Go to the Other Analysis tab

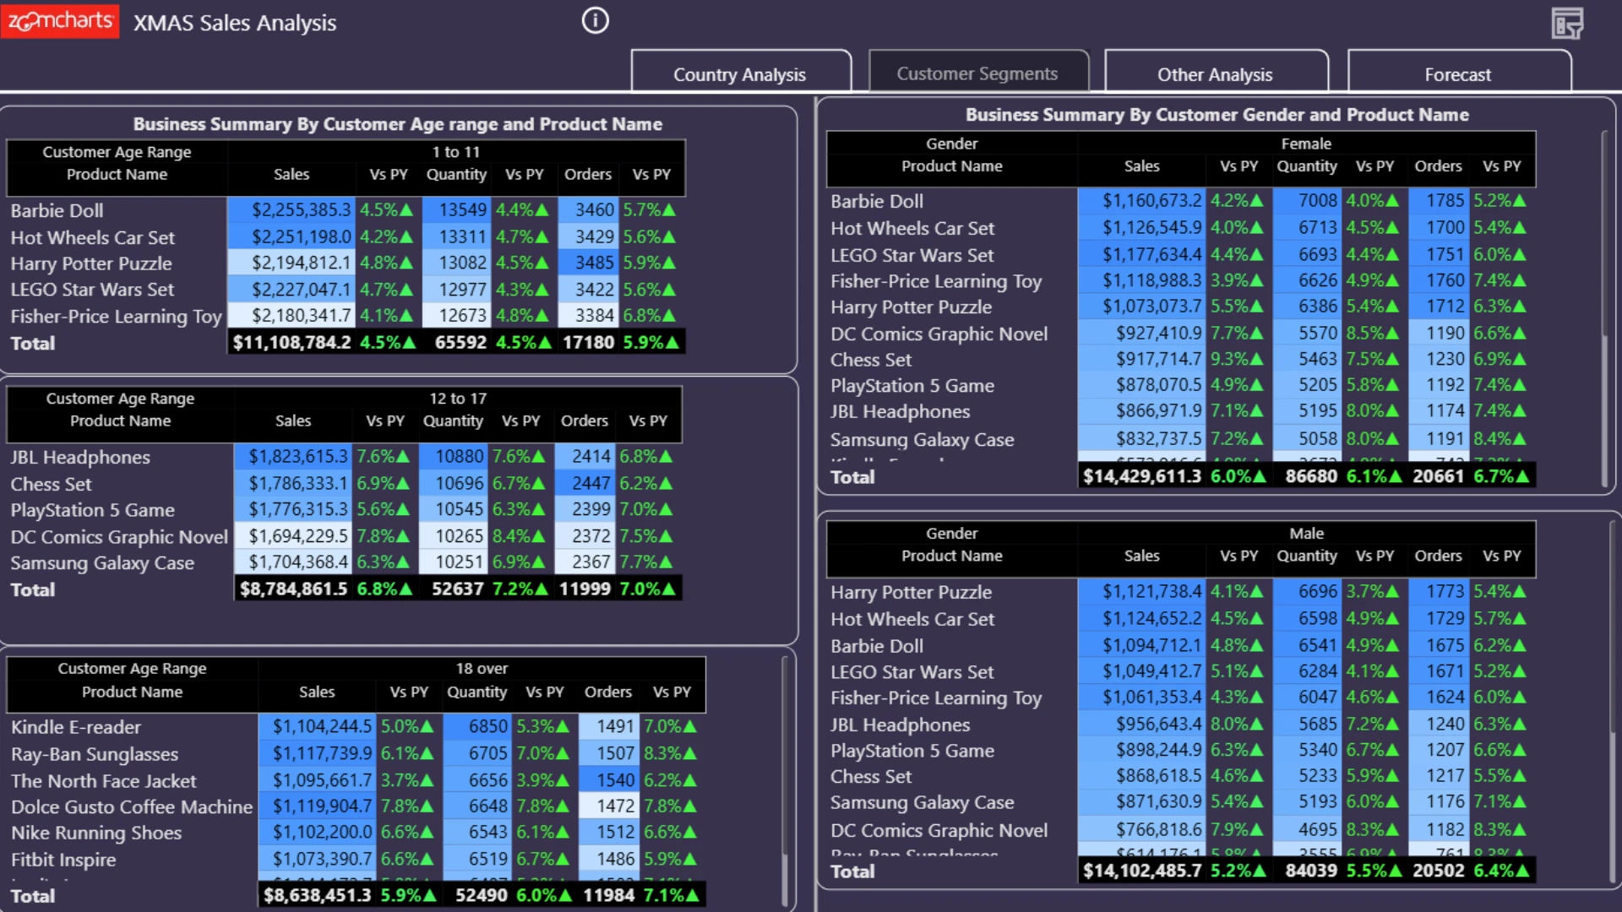[x=1215, y=74]
